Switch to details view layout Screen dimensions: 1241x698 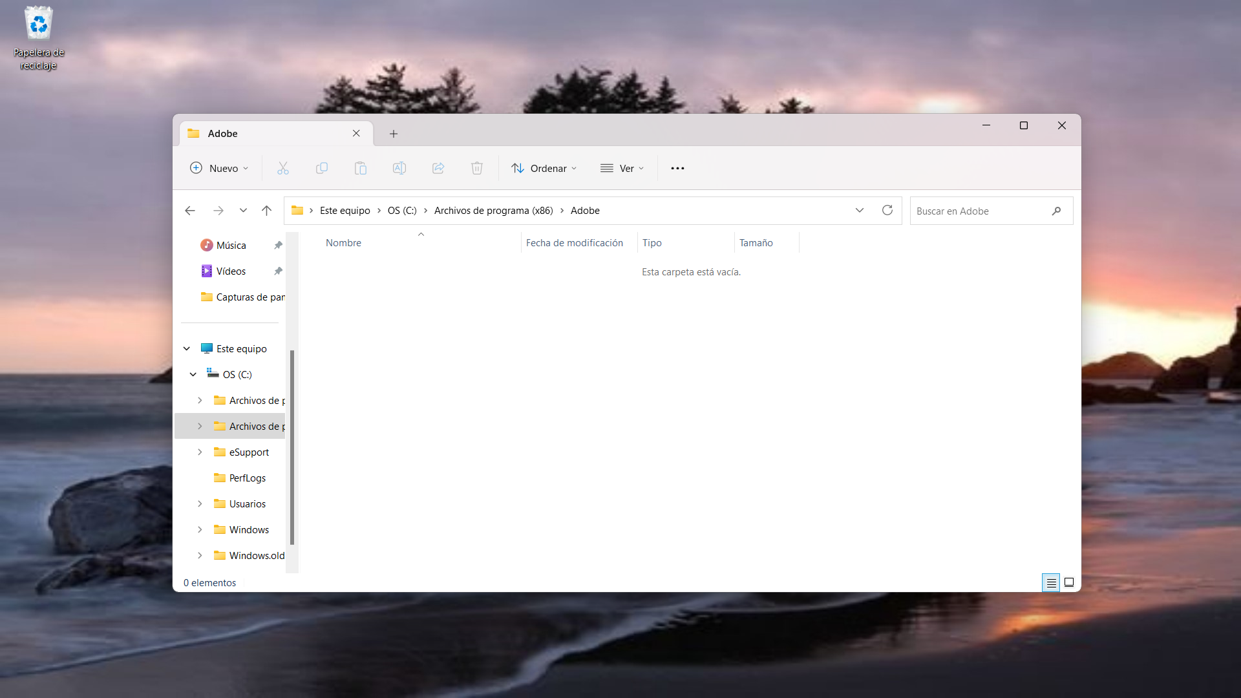click(1051, 583)
